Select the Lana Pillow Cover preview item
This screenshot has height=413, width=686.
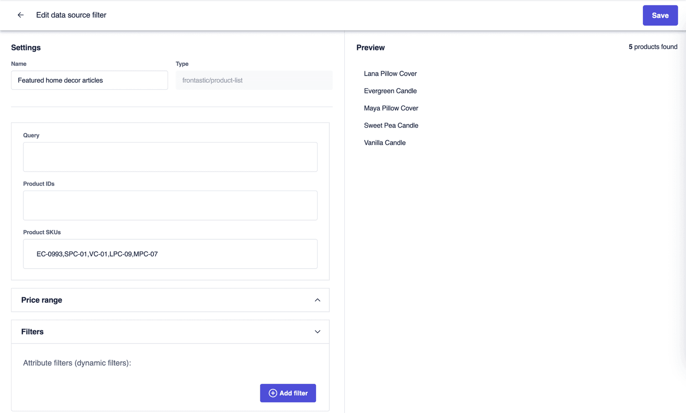(x=390, y=74)
